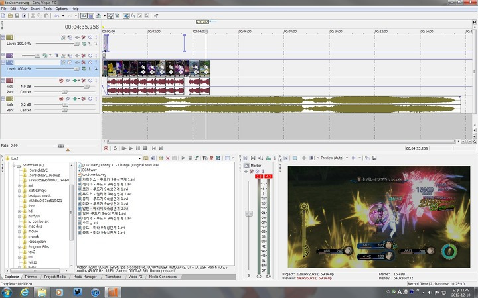Expand the Program Files folder node
This screenshot has width=478, height=298.
[x=19, y=246]
